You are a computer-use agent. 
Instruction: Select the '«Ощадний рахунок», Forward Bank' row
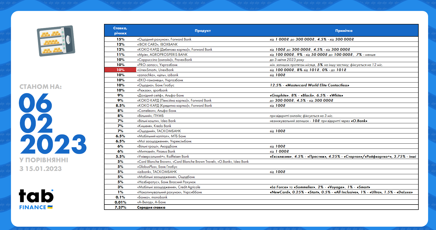click(261, 39)
